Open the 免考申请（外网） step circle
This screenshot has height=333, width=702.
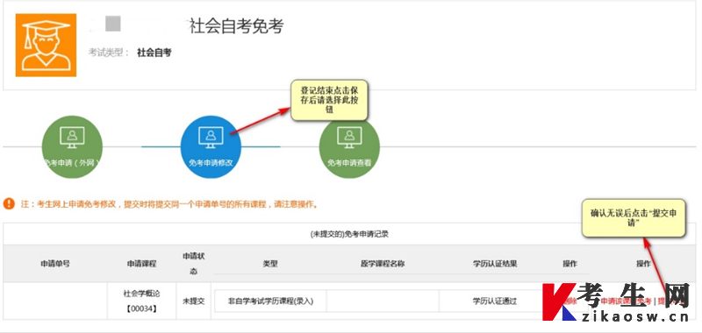[x=72, y=147]
